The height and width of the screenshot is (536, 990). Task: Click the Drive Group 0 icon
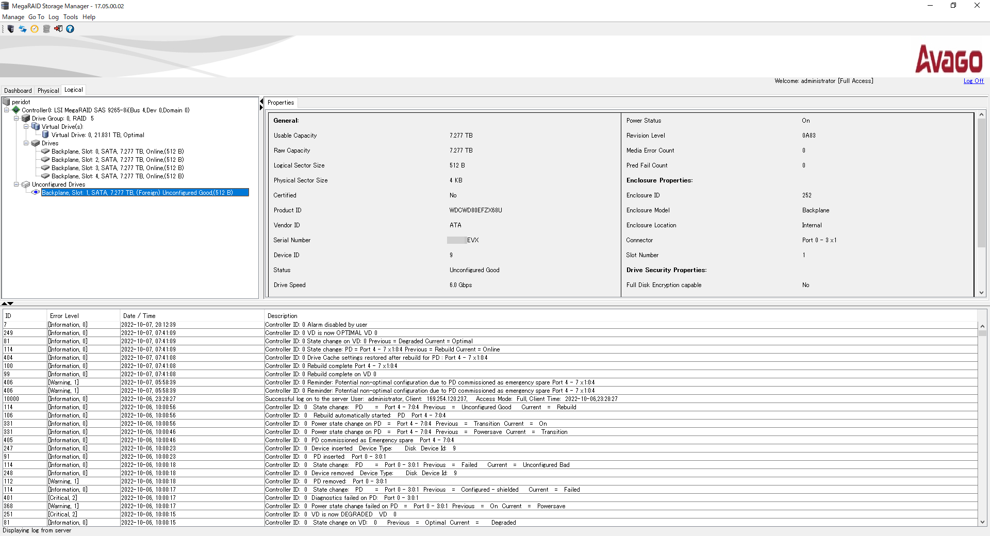[26, 118]
